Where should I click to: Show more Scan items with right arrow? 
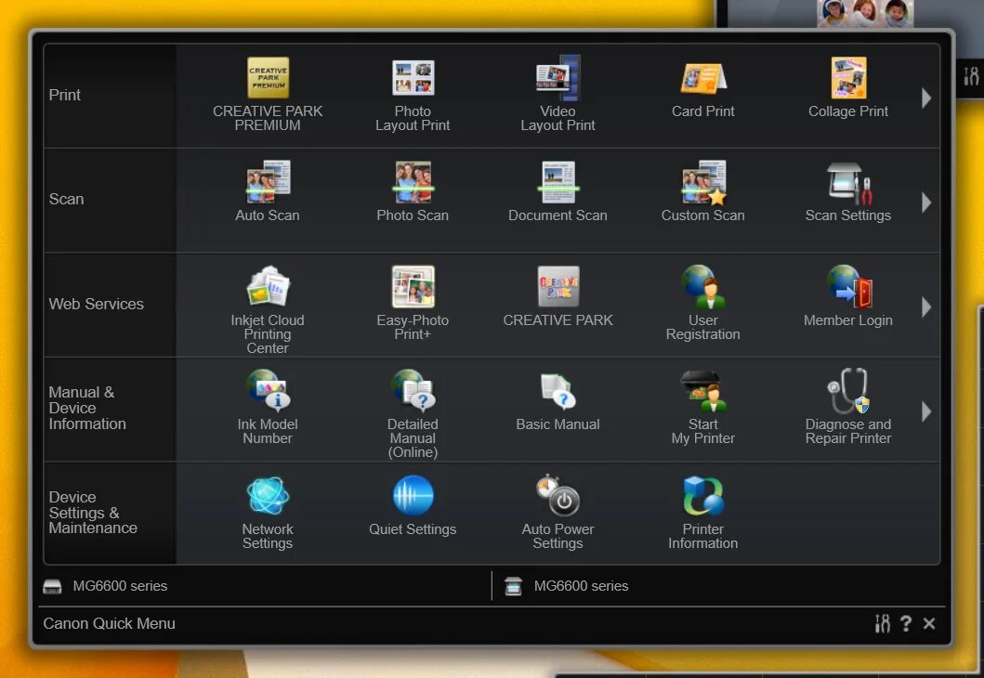926,202
